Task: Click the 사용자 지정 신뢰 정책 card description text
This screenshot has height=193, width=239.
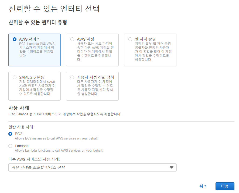Action: (x=95, y=88)
